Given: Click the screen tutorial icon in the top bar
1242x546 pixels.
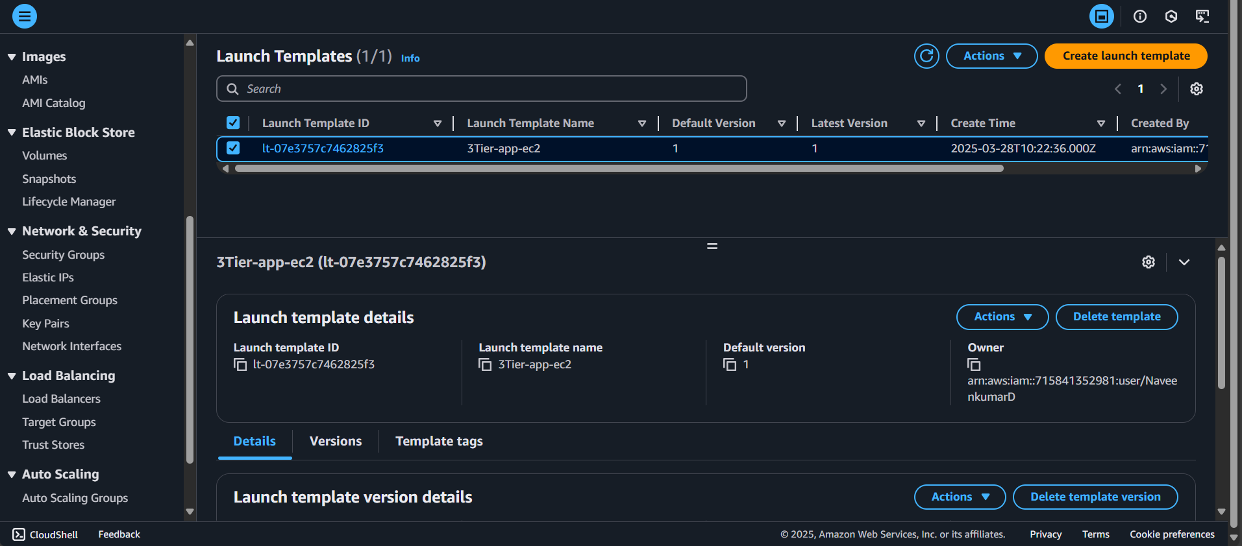Looking at the screenshot, I should click(1202, 16).
